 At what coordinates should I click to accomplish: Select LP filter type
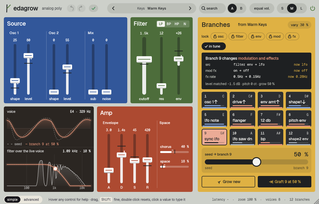(161, 24)
